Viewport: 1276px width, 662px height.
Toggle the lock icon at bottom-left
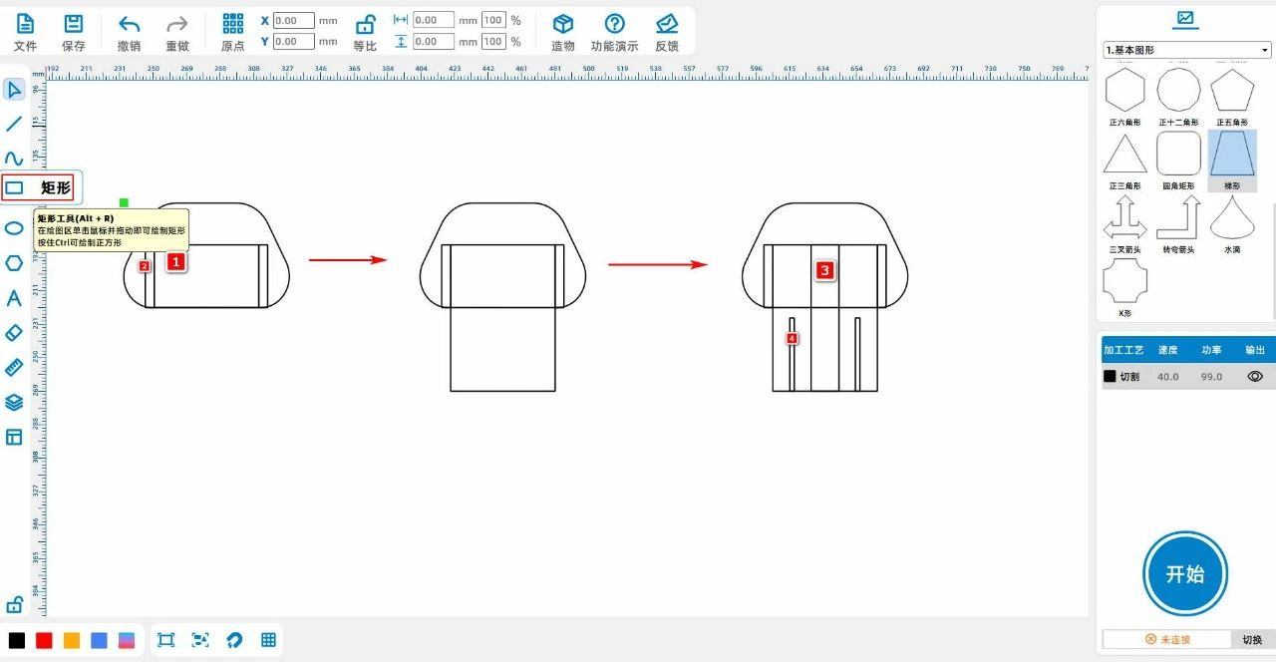(x=15, y=604)
